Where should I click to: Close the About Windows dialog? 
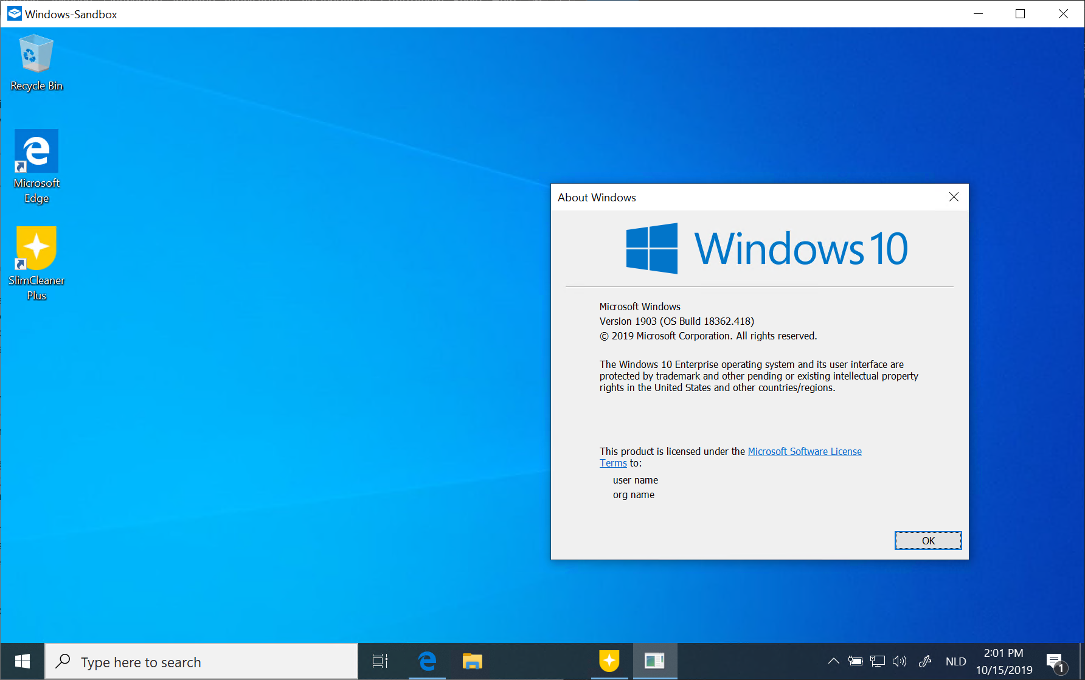coord(954,197)
